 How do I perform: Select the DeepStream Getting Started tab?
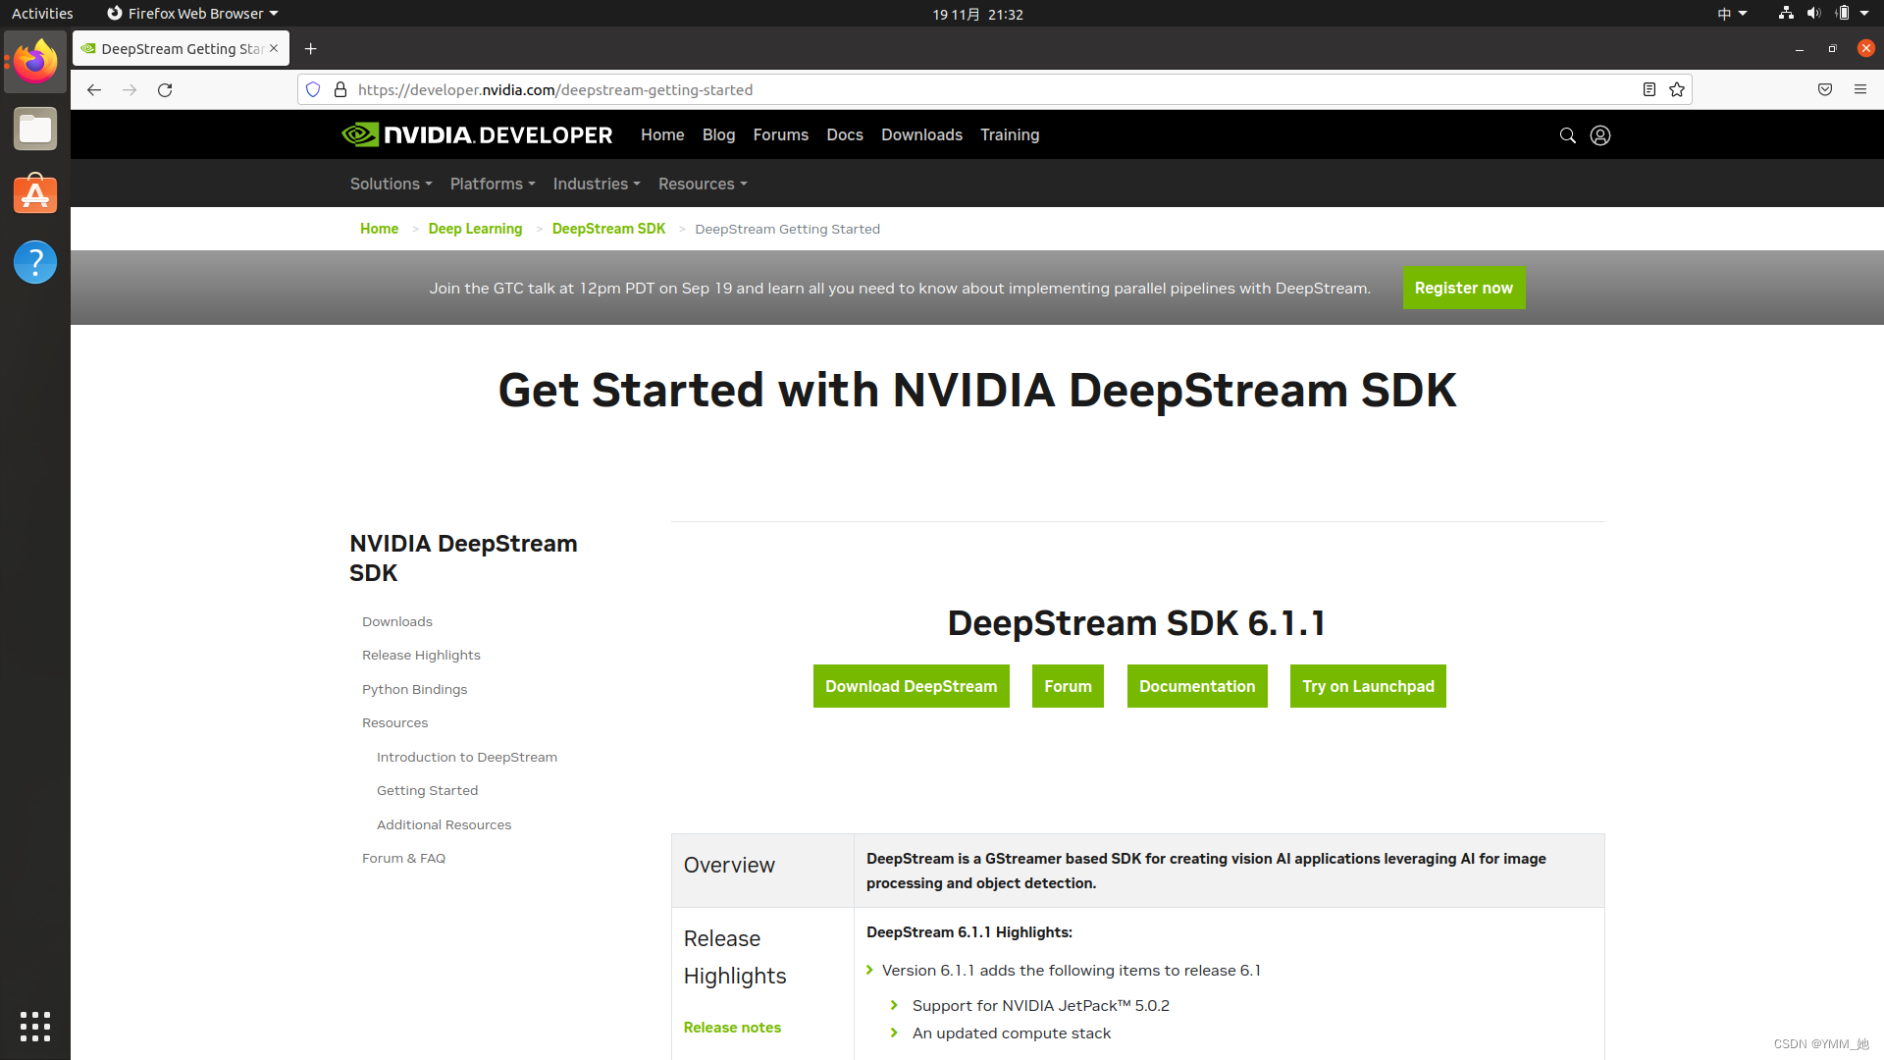[x=173, y=48]
